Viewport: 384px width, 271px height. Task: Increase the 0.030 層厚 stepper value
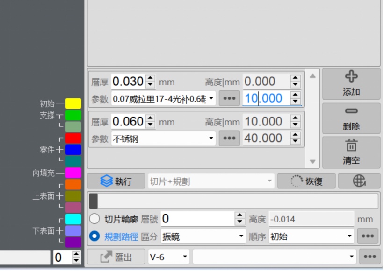click(x=150, y=79)
